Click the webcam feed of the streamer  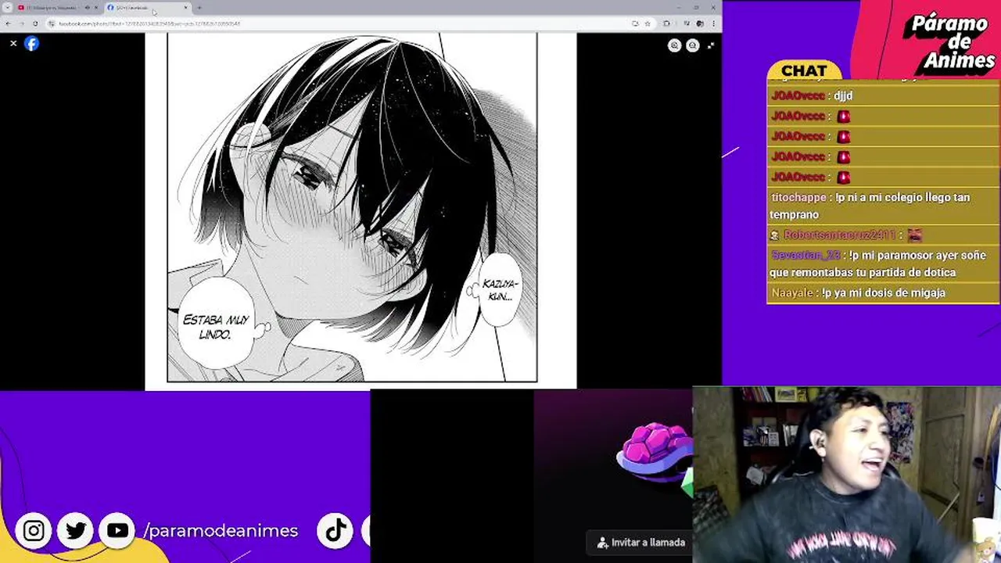[846, 475]
